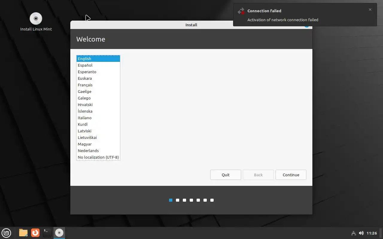Click the Quit button

click(226, 175)
